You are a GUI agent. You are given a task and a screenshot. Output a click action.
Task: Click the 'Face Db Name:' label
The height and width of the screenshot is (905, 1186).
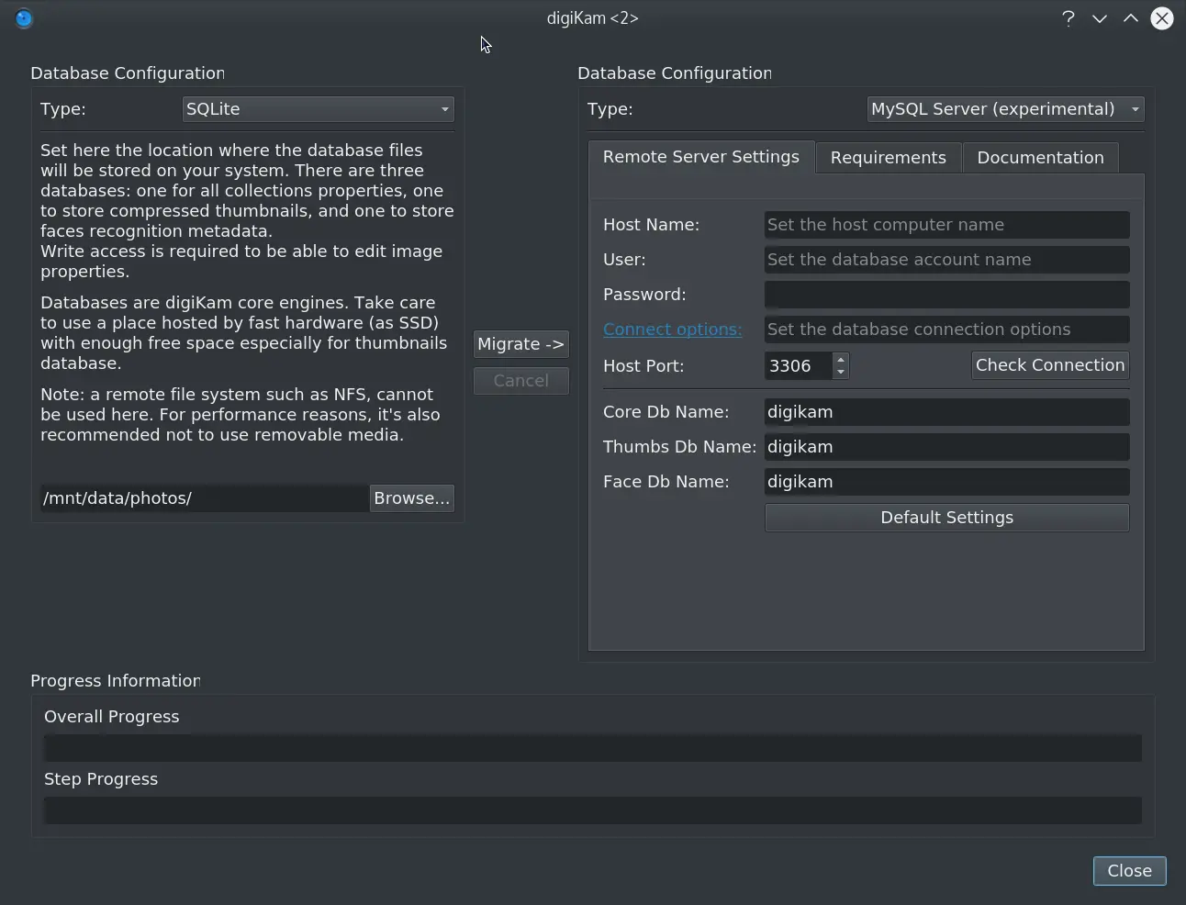[x=666, y=482]
